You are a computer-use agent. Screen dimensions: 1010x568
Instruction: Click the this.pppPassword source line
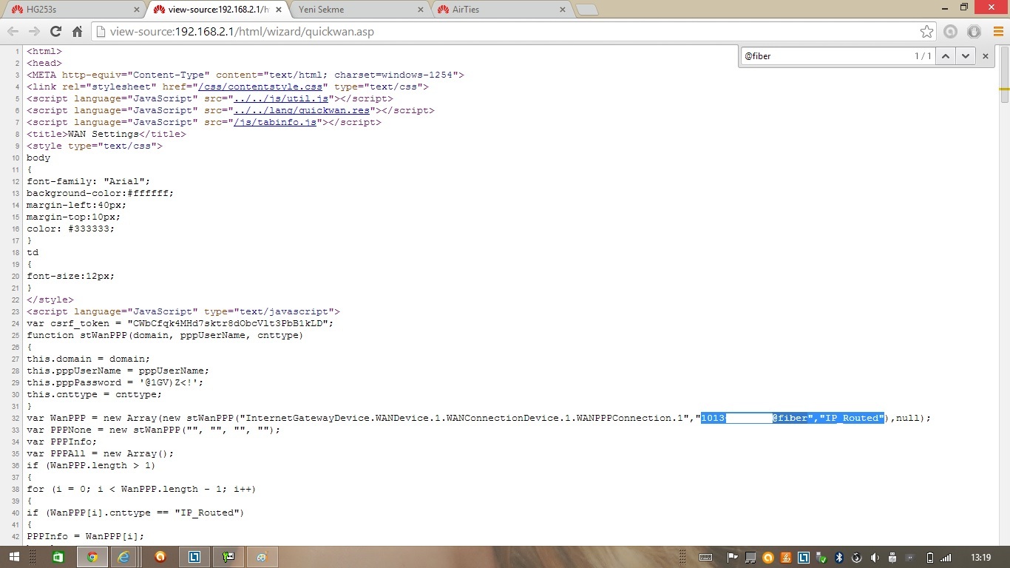[115, 382]
